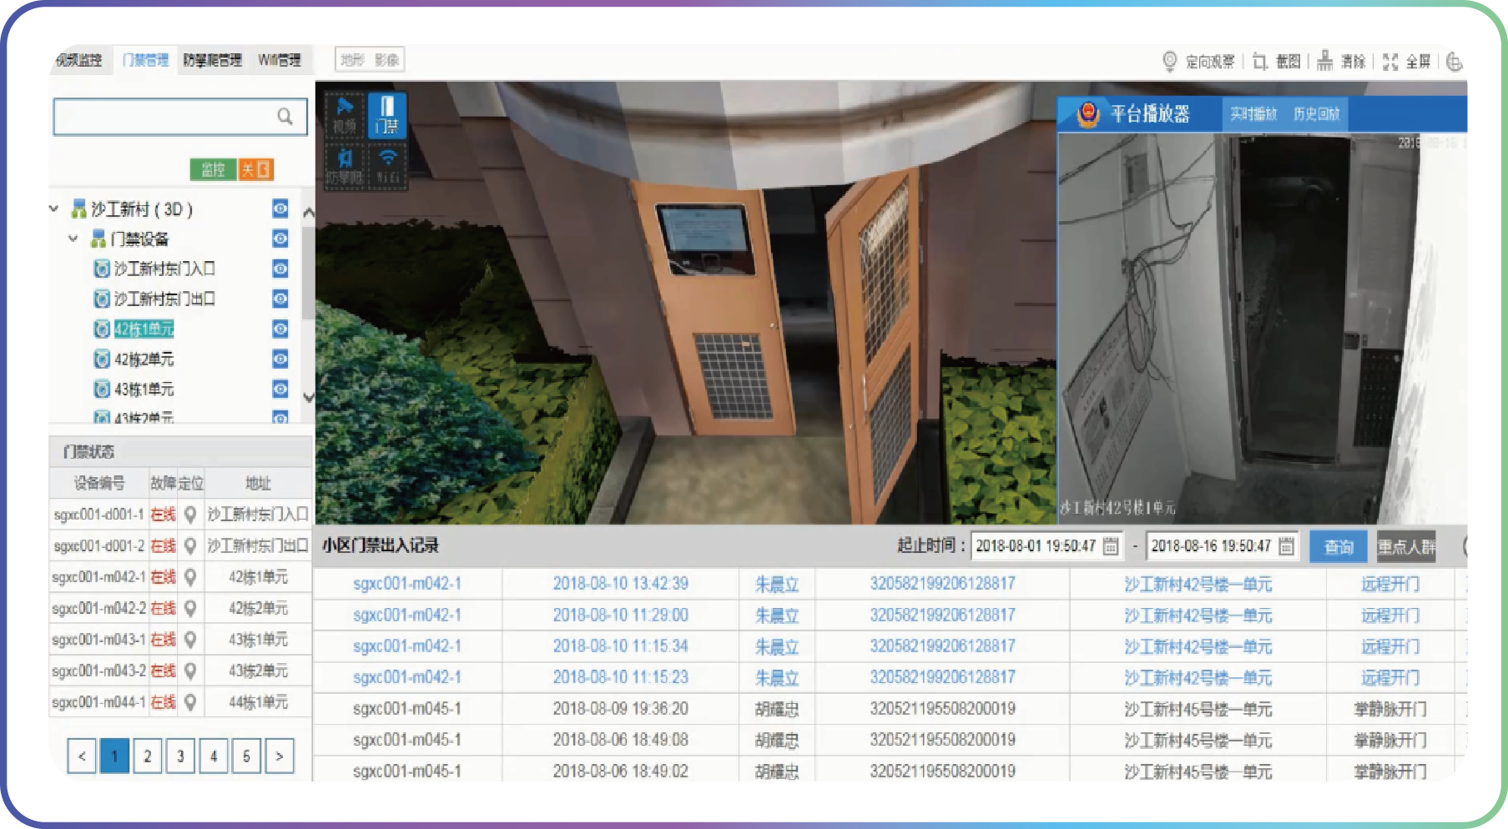Toggle visibility eye for 42栋2单元
The image size is (1508, 829).
[280, 359]
